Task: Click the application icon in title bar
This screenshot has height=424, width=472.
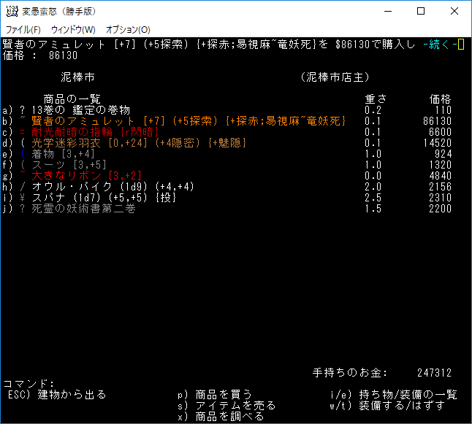Action: pos(11,11)
